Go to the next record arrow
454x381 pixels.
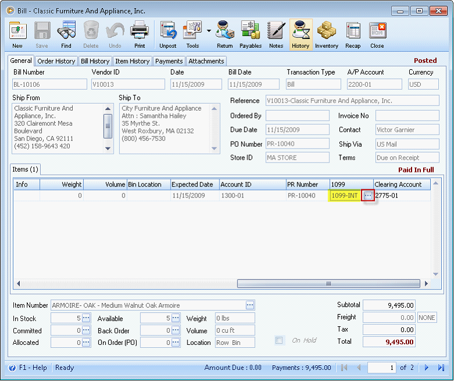pos(426,368)
